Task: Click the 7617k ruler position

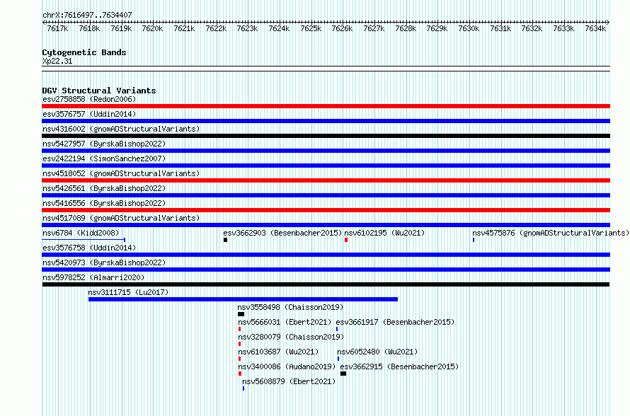Action: (57, 28)
